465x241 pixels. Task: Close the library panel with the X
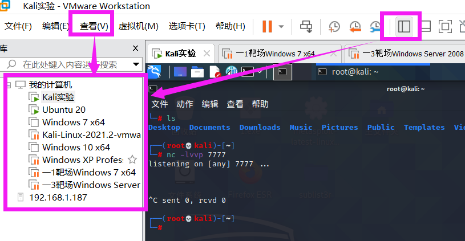(x=136, y=48)
